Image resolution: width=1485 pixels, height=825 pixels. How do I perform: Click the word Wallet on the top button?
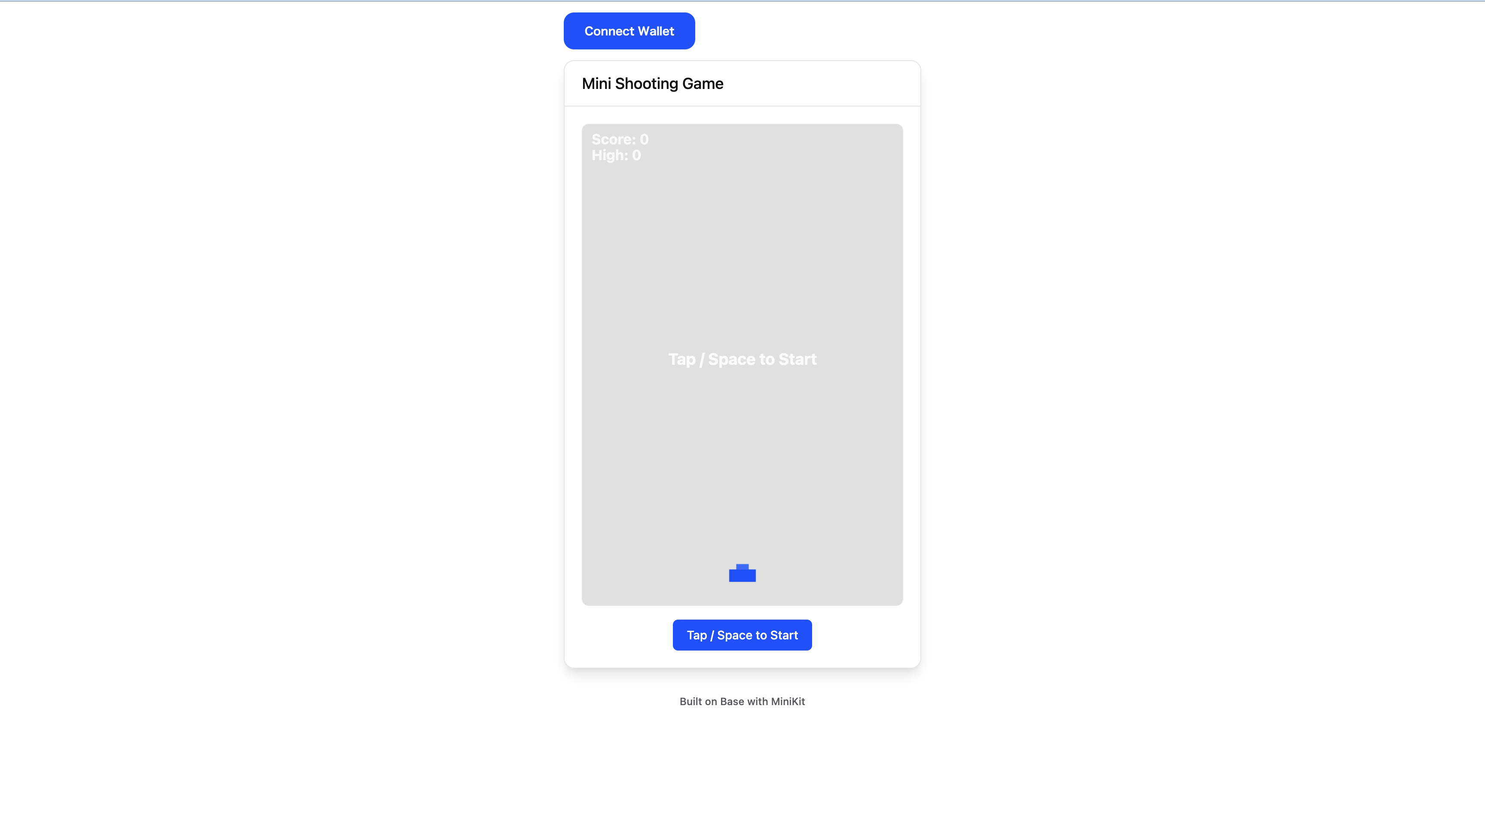click(x=656, y=31)
